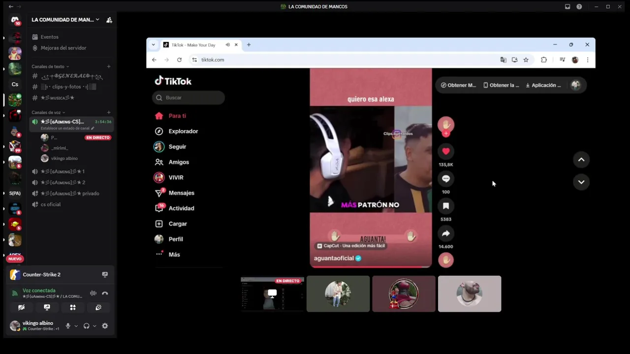Open noise suppression waveform icon
Screen dimensions: 630x354
point(93,293)
